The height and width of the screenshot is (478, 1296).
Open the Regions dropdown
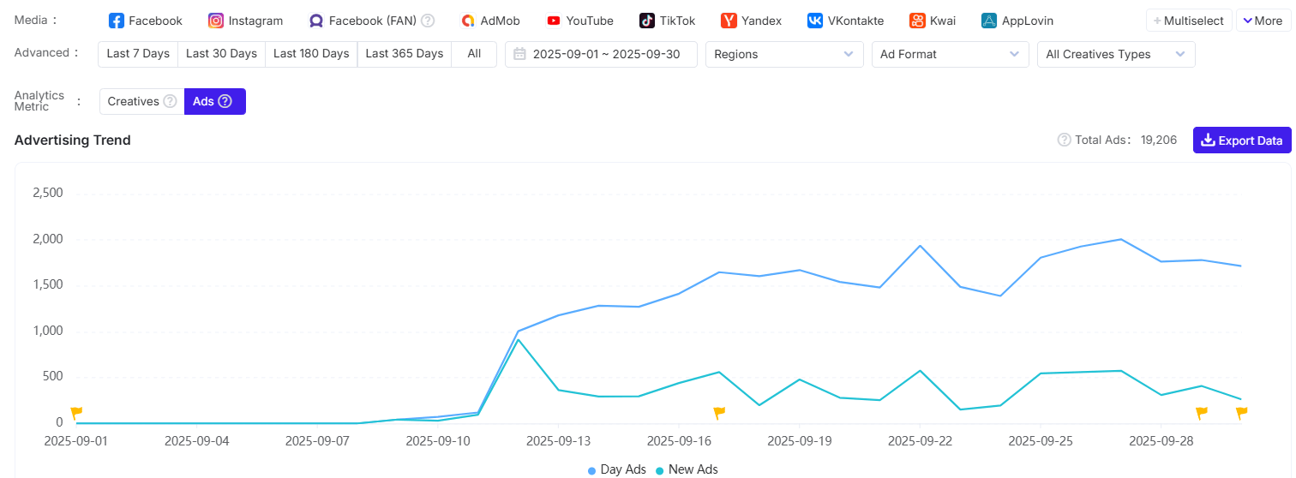tap(784, 54)
